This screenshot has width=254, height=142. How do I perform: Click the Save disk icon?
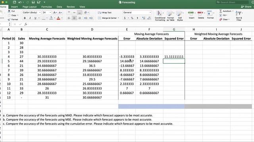33,2
